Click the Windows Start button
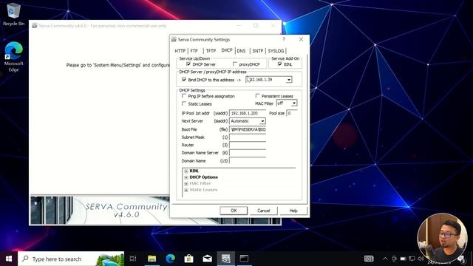The width and height of the screenshot is (473, 266). click(9, 259)
